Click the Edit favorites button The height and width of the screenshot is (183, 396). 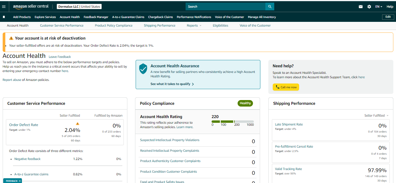[x=388, y=17]
